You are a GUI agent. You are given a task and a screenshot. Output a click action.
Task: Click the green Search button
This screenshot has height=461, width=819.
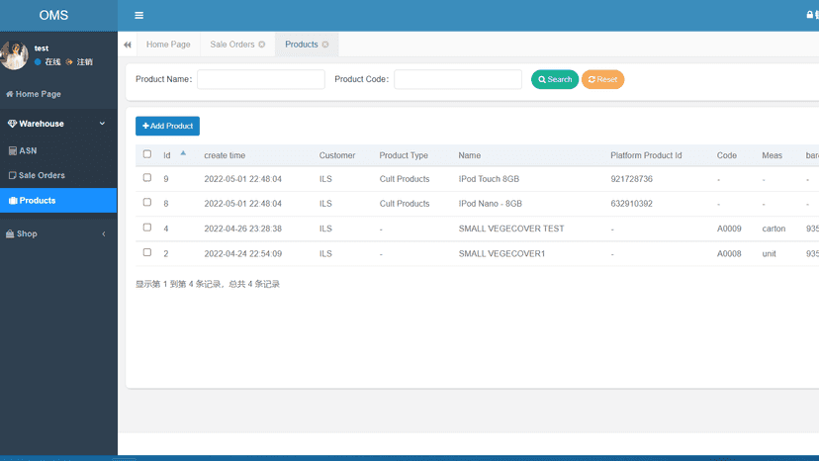click(x=555, y=79)
